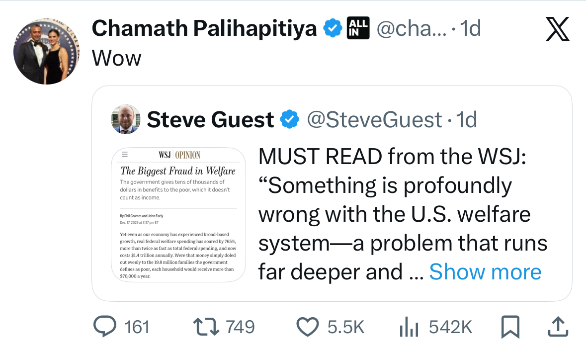The height and width of the screenshot is (351, 586).
Task: Open Chamath Palihapitiya's profile picture
Action: 46,51
